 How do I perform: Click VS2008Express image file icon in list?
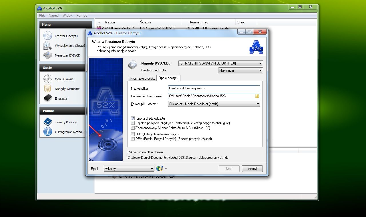[x=99, y=28]
